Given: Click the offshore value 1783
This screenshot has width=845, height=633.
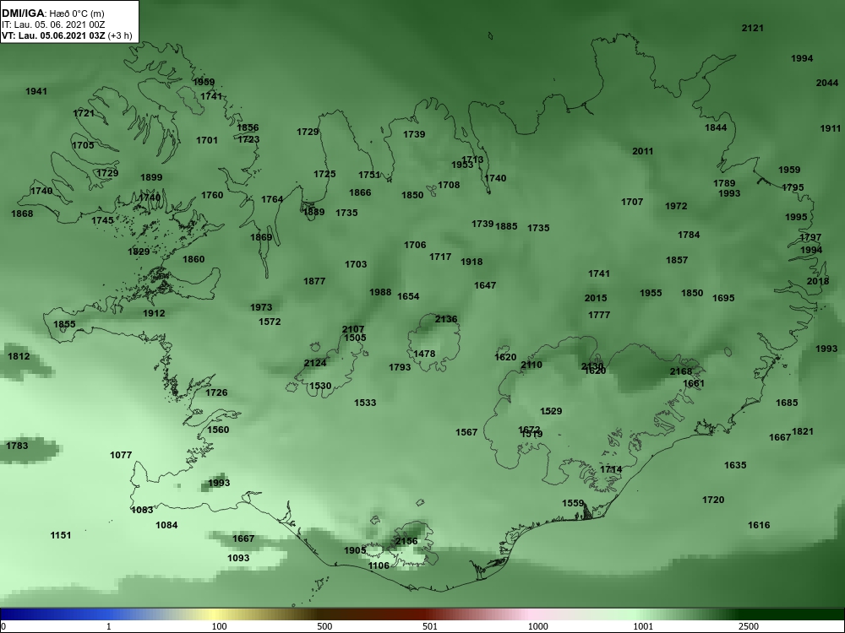Looking at the screenshot, I should coord(17,446).
